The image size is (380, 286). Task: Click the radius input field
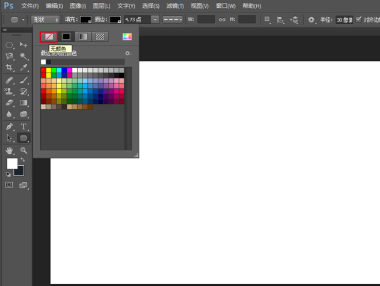pos(344,20)
